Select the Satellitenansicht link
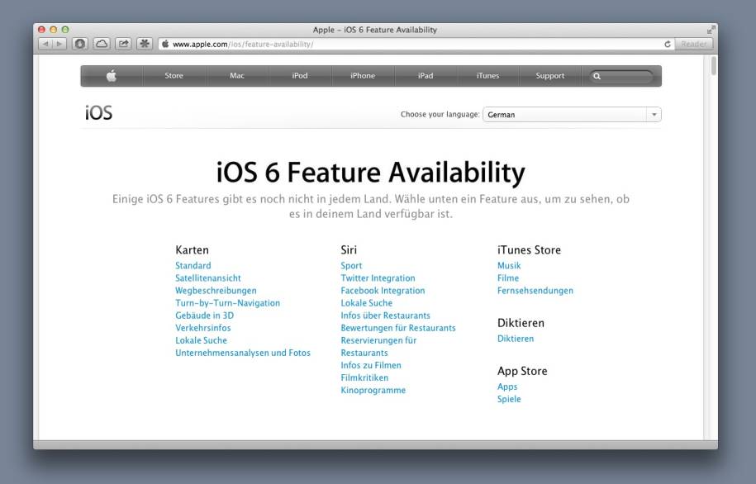This screenshot has height=484, width=756. (x=208, y=278)
